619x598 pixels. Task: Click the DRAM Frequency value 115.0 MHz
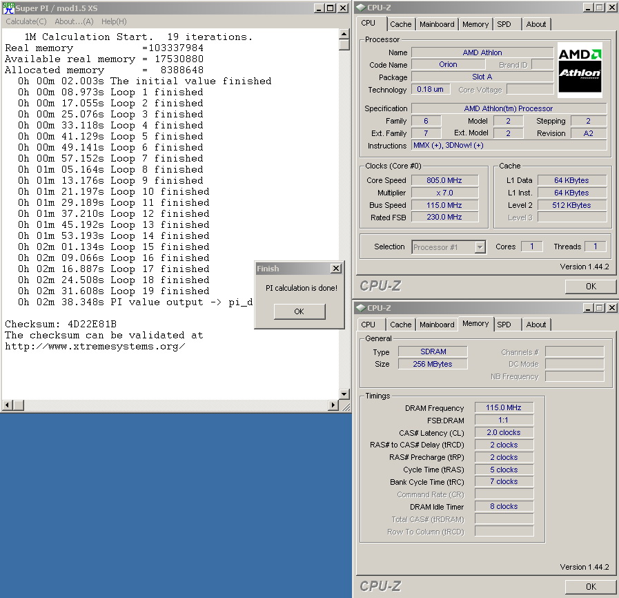[504, 407]
